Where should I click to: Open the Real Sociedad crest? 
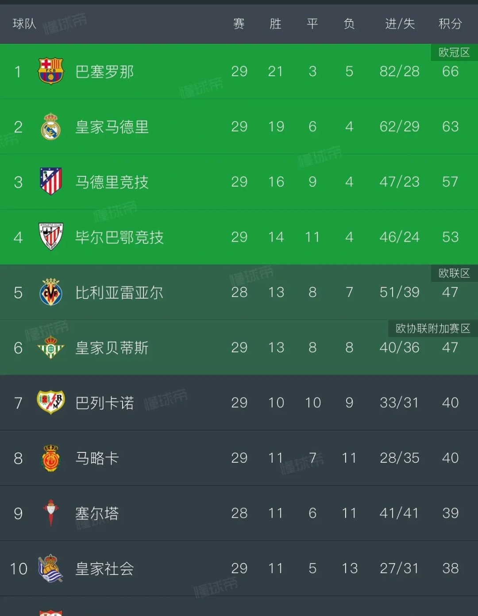tap(51, 568)
